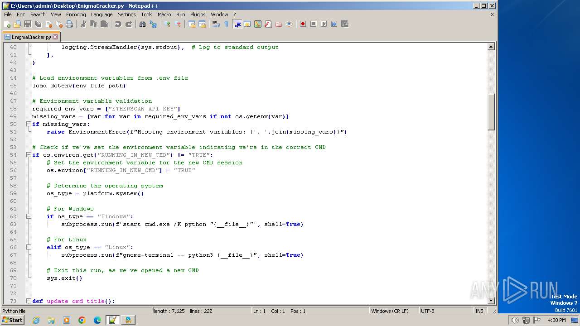The width and height of the screenshot is (580, 326).
Task: Click the Windows (CR LF) status bar field
Action: coord(394,311)
